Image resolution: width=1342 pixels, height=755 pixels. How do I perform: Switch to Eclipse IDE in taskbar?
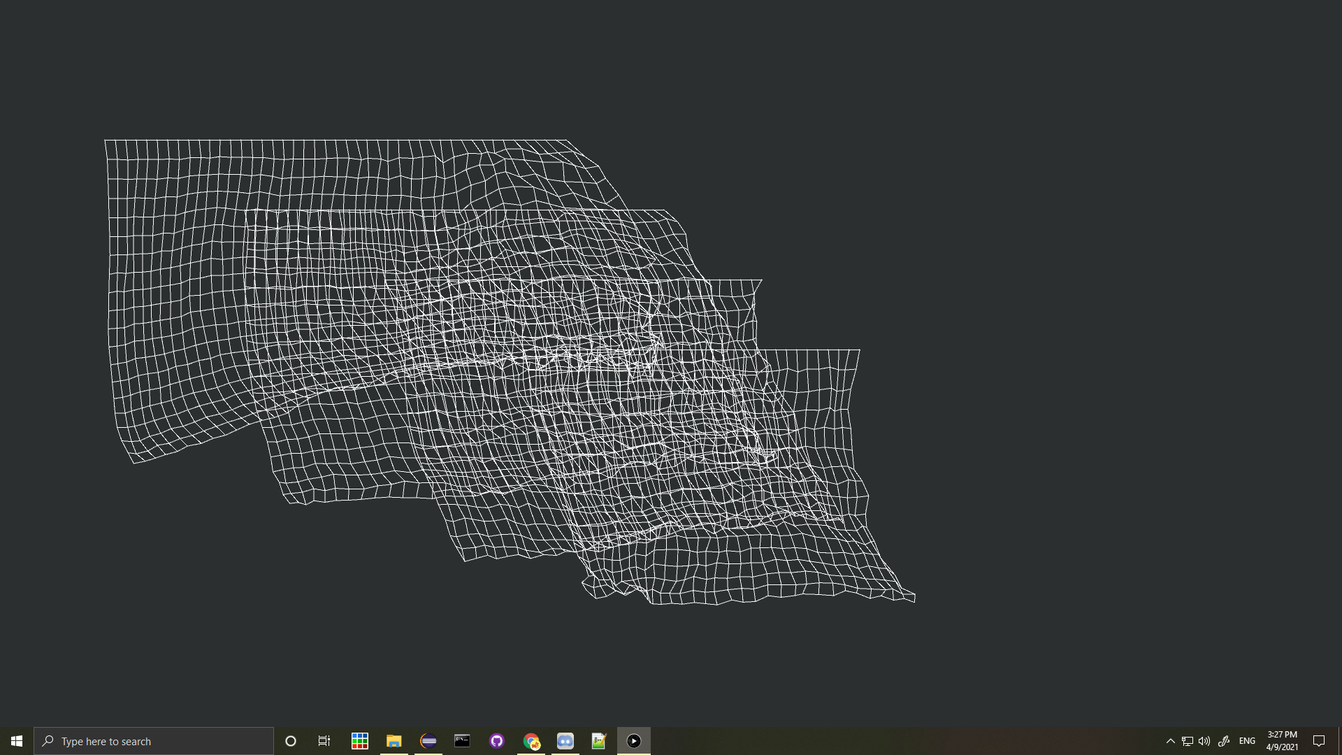428,741
